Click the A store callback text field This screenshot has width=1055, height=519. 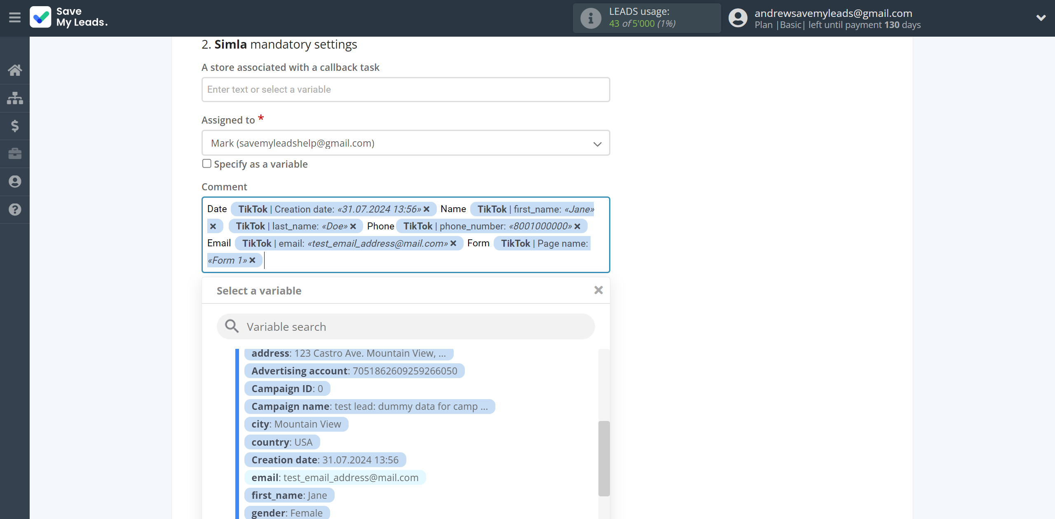click(405, 89)
